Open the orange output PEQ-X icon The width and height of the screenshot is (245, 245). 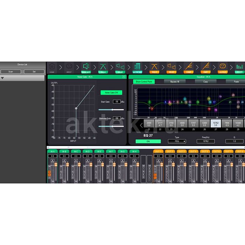tap(154, 68)
